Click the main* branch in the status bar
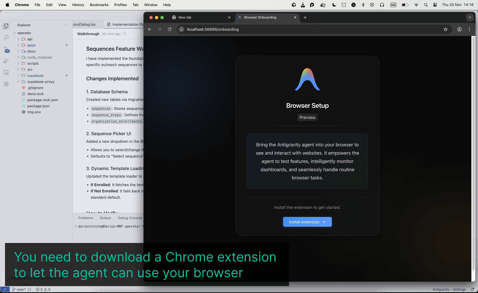The height and width of the screenshot is (293, 478). (19, 289)
